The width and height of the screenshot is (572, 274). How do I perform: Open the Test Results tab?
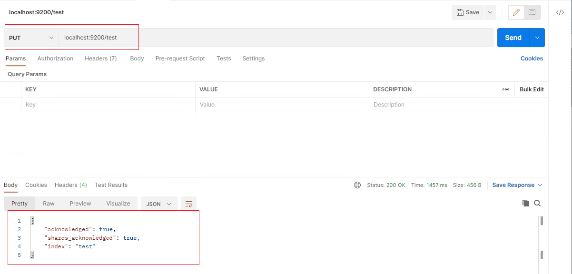tap(111, 185)
